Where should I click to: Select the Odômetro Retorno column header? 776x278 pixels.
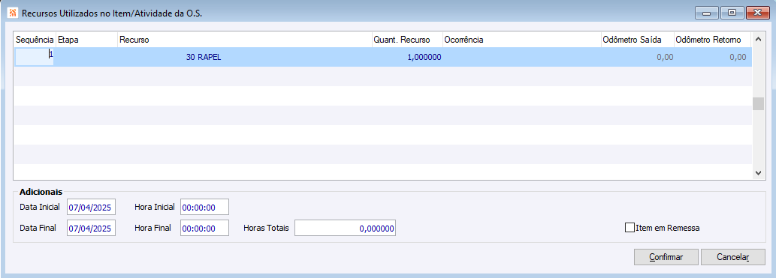(712, 40)
